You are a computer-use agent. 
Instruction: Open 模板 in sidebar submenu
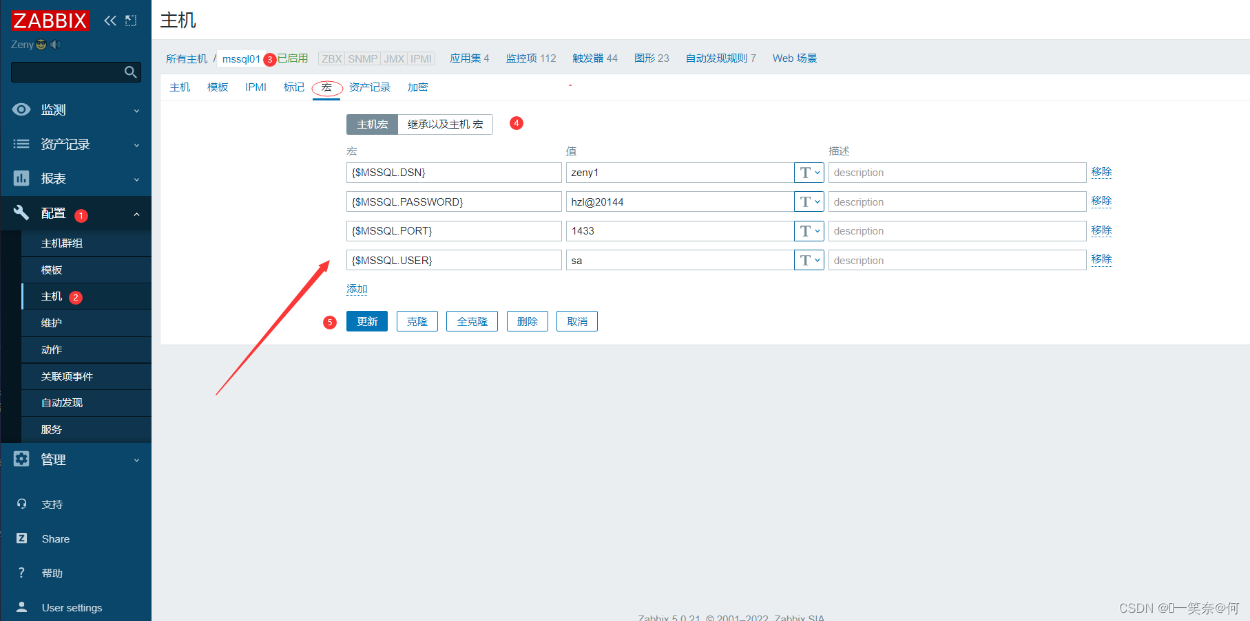click(86, 270)
